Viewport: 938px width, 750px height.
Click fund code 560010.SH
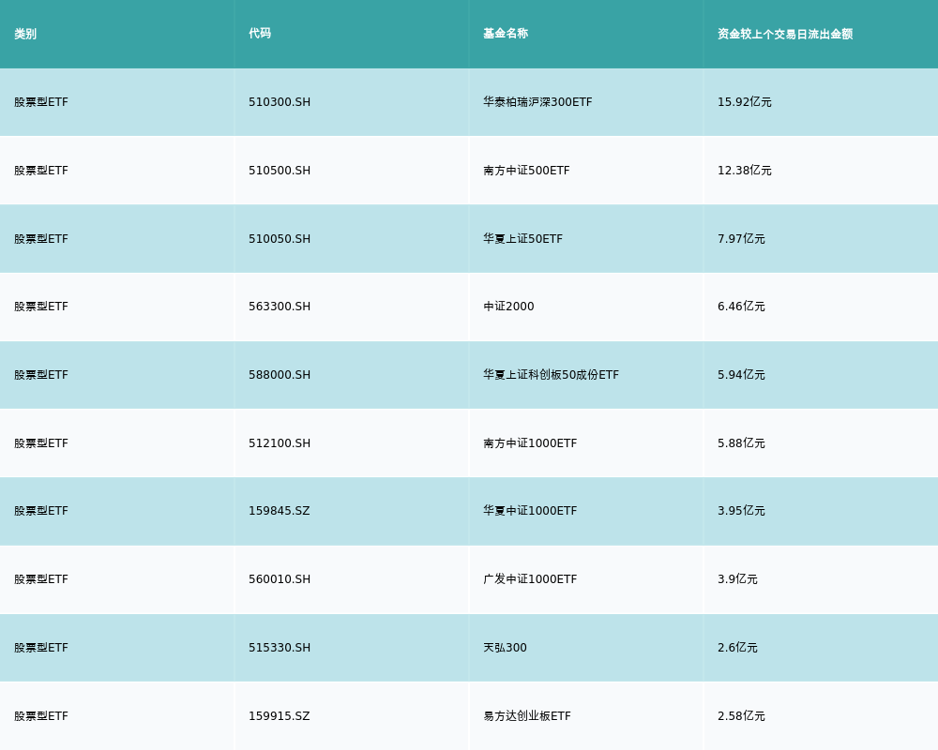pos(280,579)
